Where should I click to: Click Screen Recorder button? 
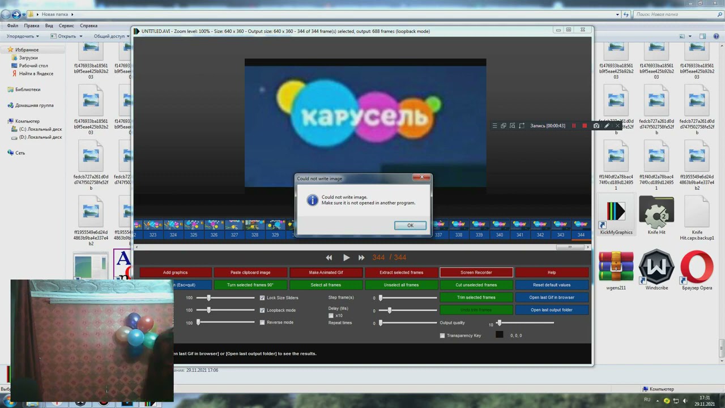coord(476,273)
